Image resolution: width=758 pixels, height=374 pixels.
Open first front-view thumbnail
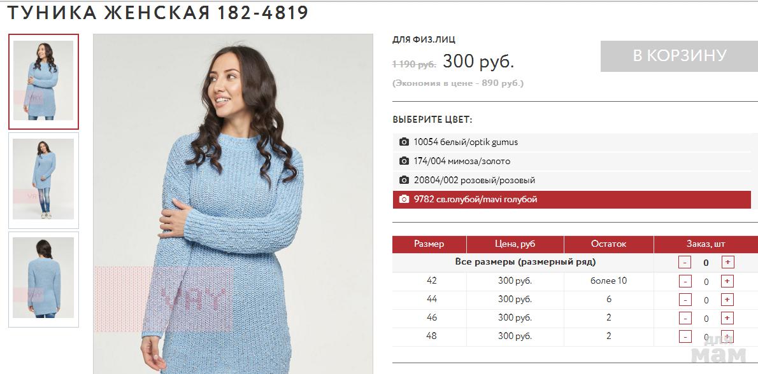pyautogui.click(x=43, y=81)
